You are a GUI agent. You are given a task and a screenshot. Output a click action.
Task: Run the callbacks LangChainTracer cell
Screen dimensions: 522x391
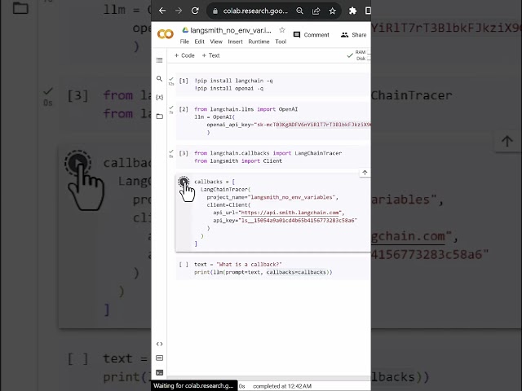184,182
